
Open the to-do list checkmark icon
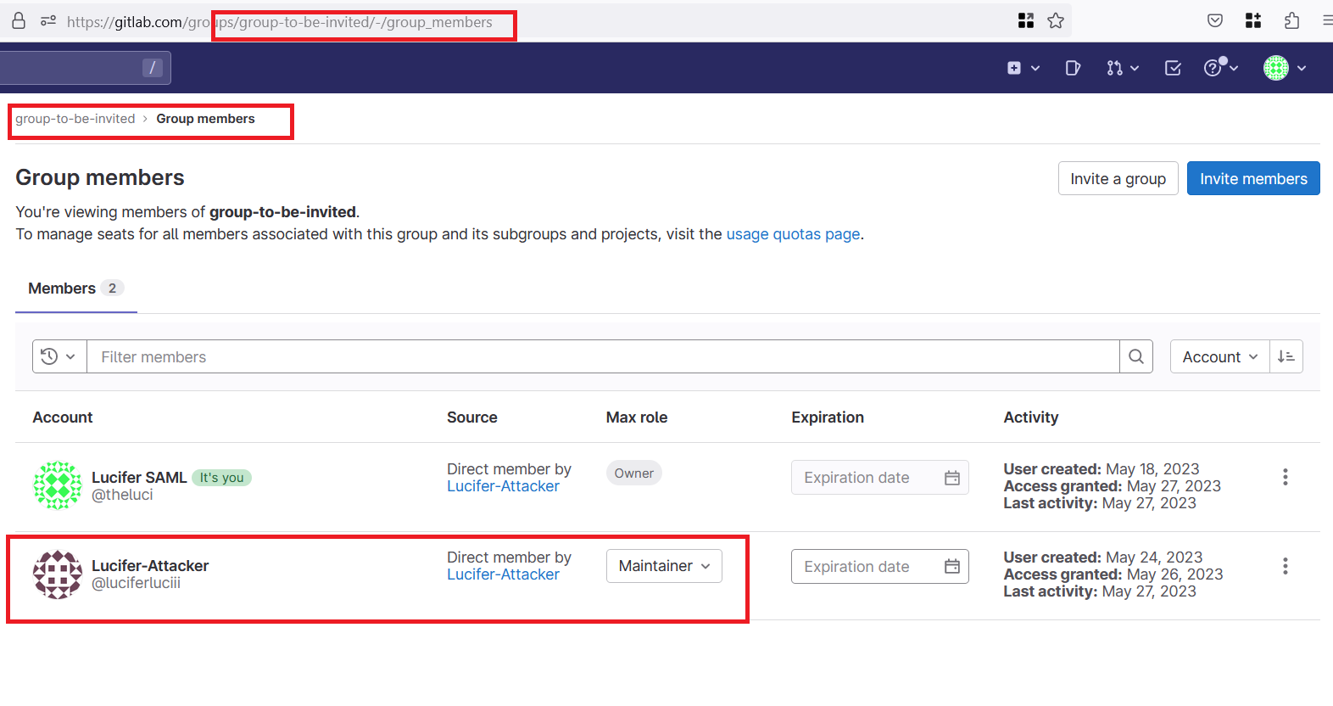coord(1173,68)
